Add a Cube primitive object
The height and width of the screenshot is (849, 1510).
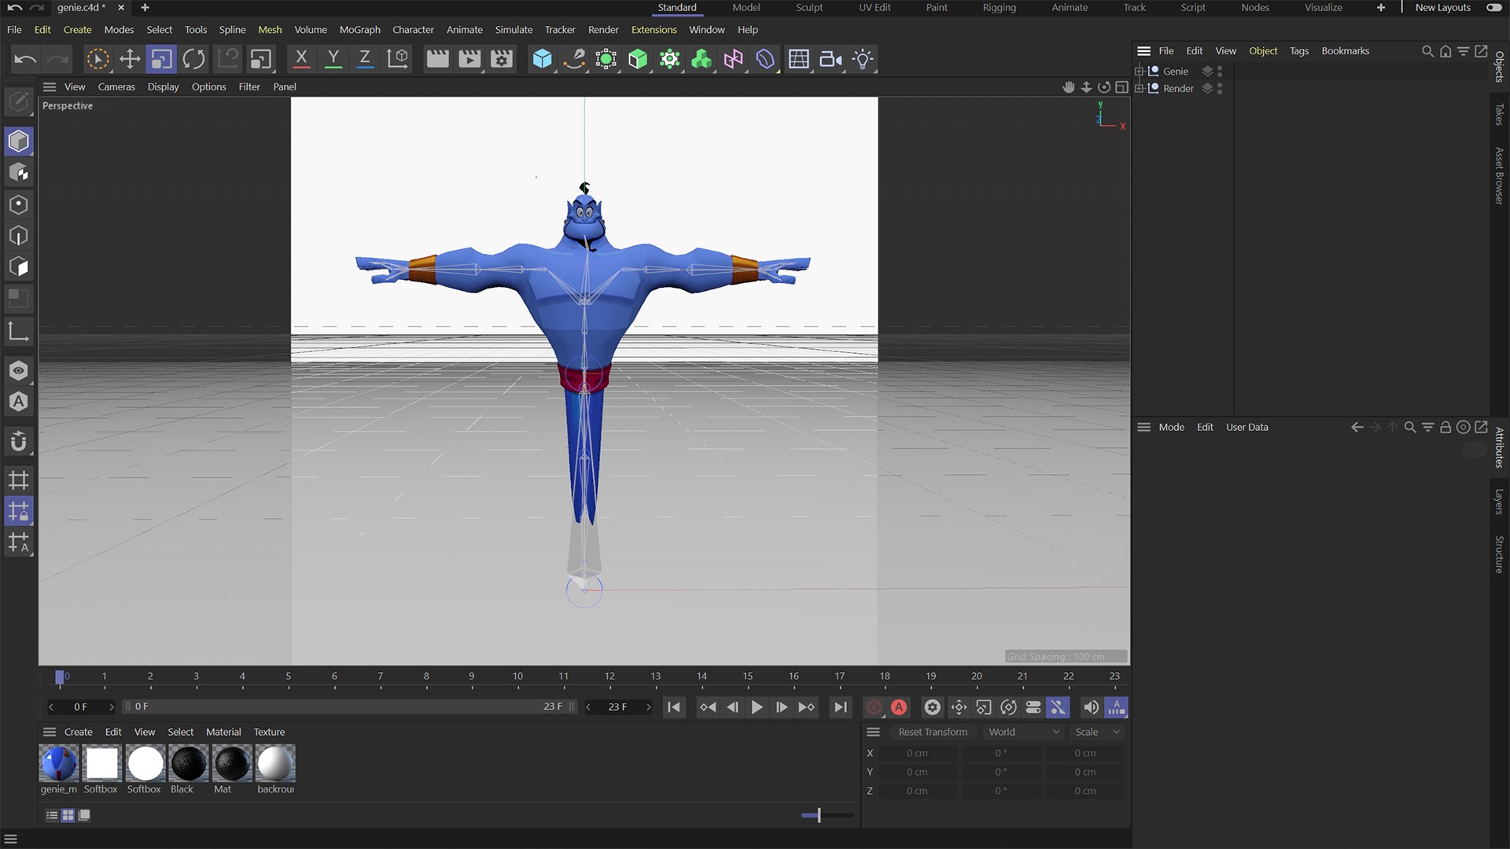tap(542, 59)
